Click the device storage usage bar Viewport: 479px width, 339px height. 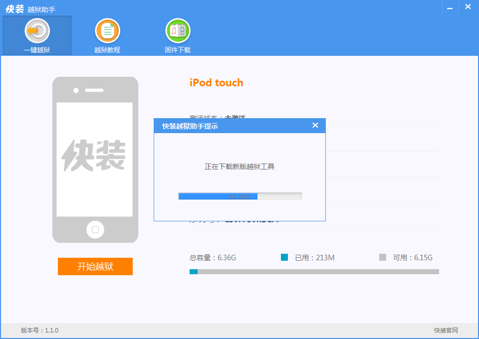click(x=314, y=272)
